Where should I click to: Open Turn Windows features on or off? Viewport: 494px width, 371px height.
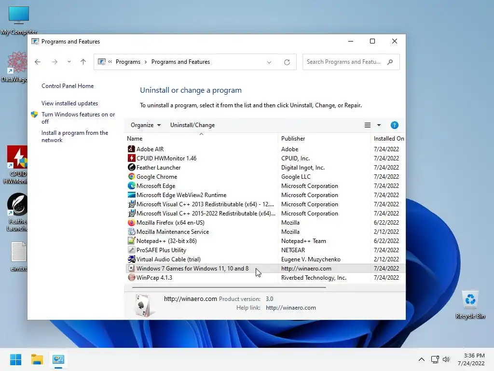pos(78,118)
